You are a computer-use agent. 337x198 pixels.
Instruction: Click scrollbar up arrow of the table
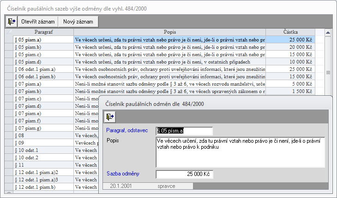coord(328,33)
